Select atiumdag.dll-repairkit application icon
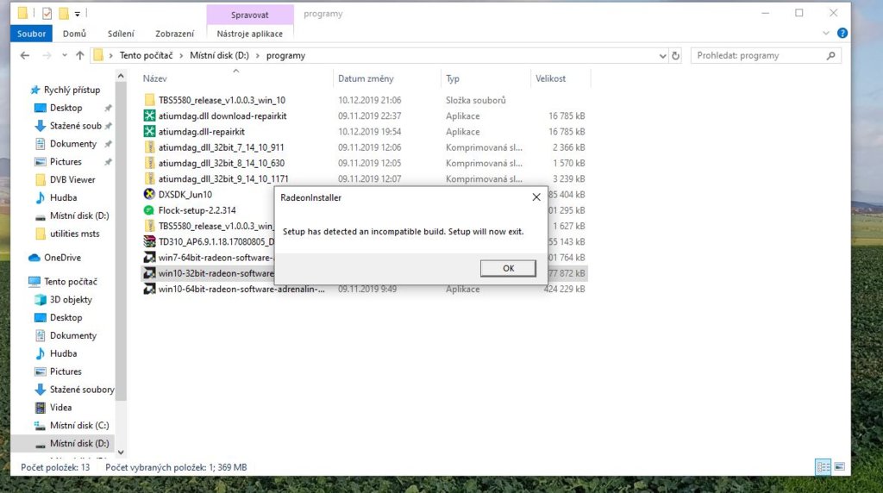The width and height of the screenshot is (883, 493). (x=149, y=132)
